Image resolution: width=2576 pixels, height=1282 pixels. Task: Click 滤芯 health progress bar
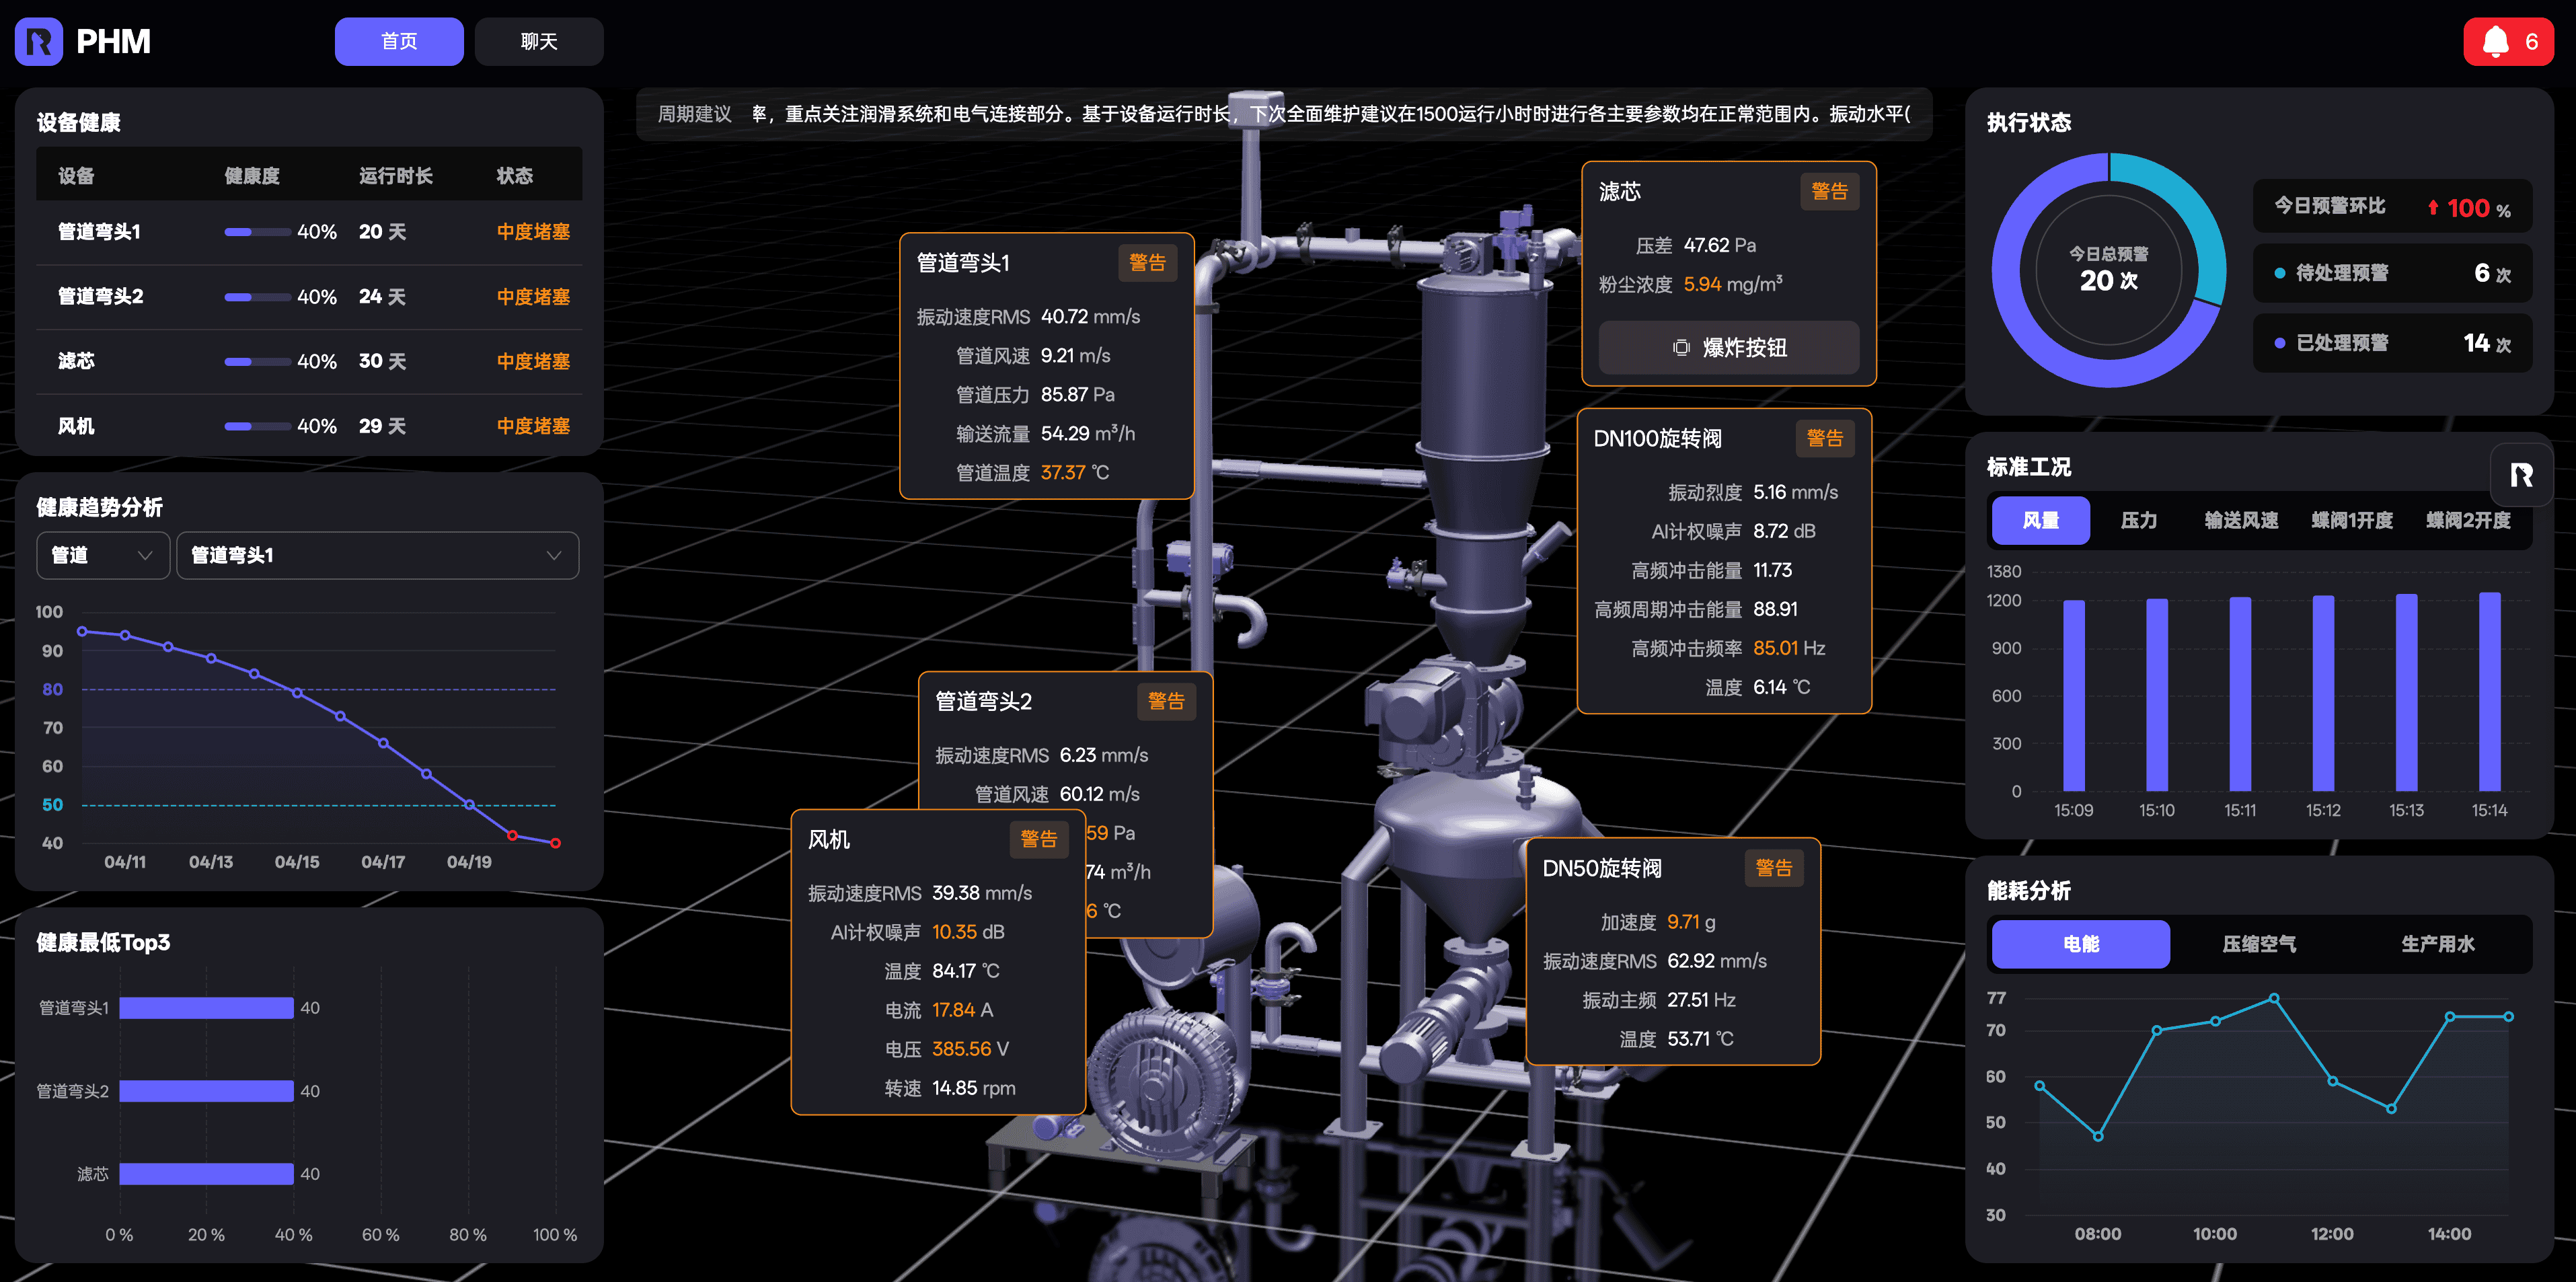click(x=257, y=362)
